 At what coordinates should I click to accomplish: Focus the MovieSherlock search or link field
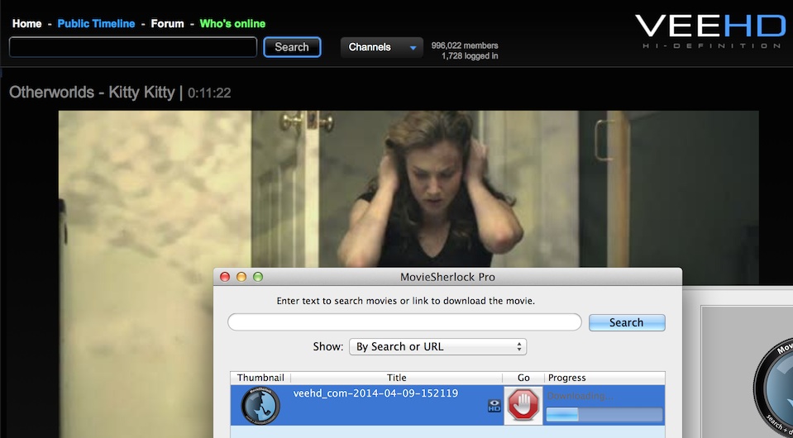point(404,322)
